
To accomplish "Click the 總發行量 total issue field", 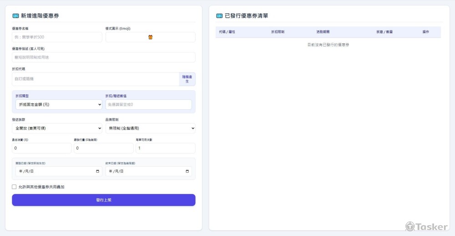I will tap(104, 148).
